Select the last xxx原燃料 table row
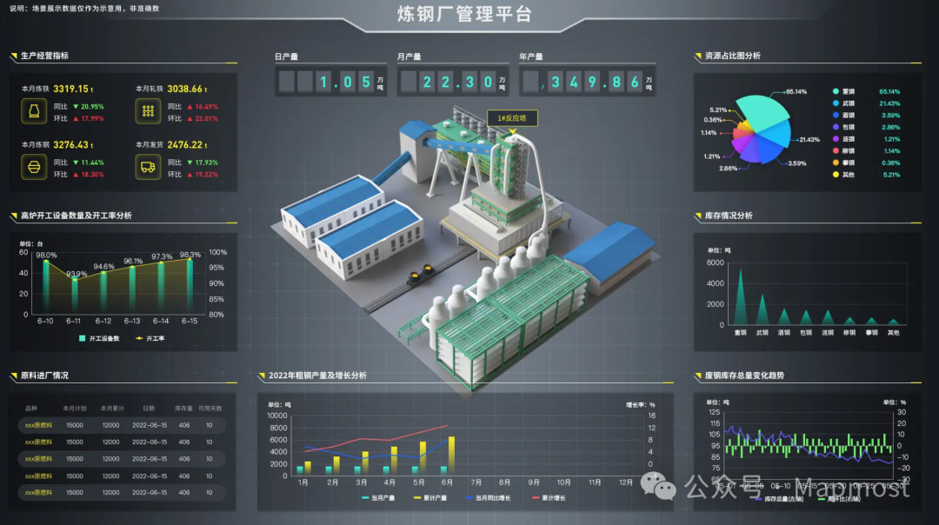939x525 pixels. 123,493
